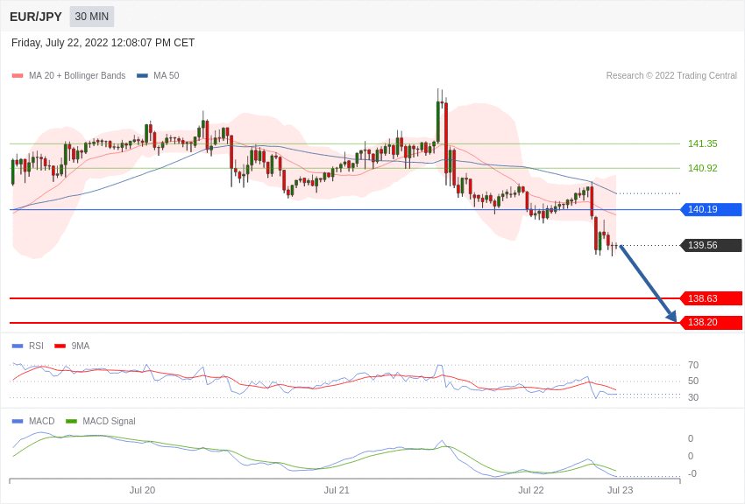The width and height of the screenshot is (745, 504).
Task: Click the 141.35 resistance level label
Action: point(702,143)
